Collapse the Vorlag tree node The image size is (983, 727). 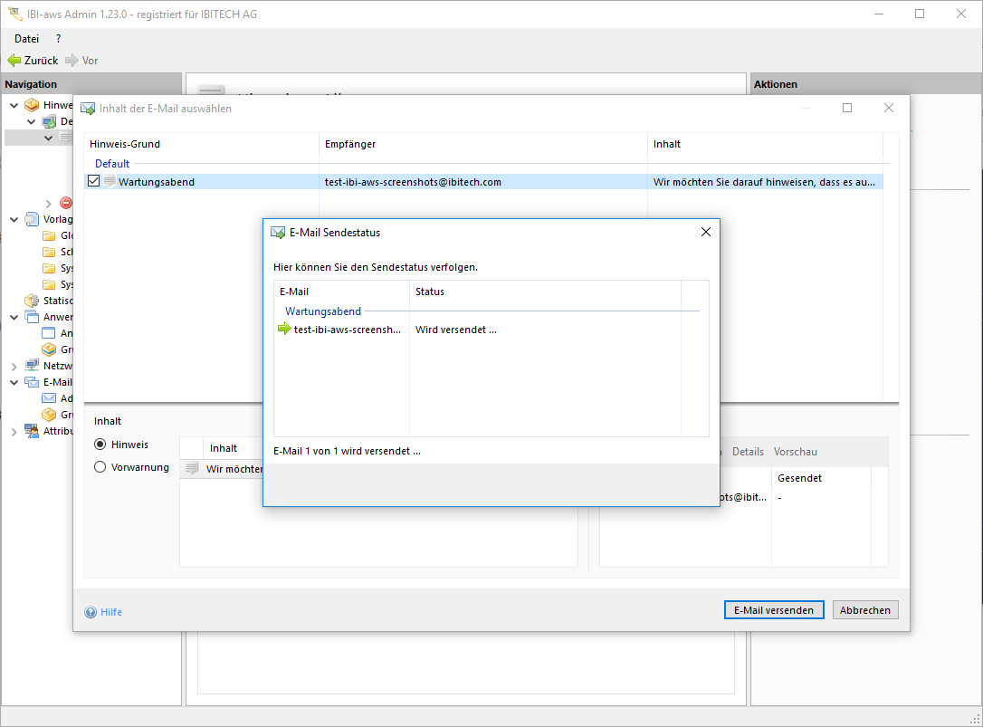[14, 219]
